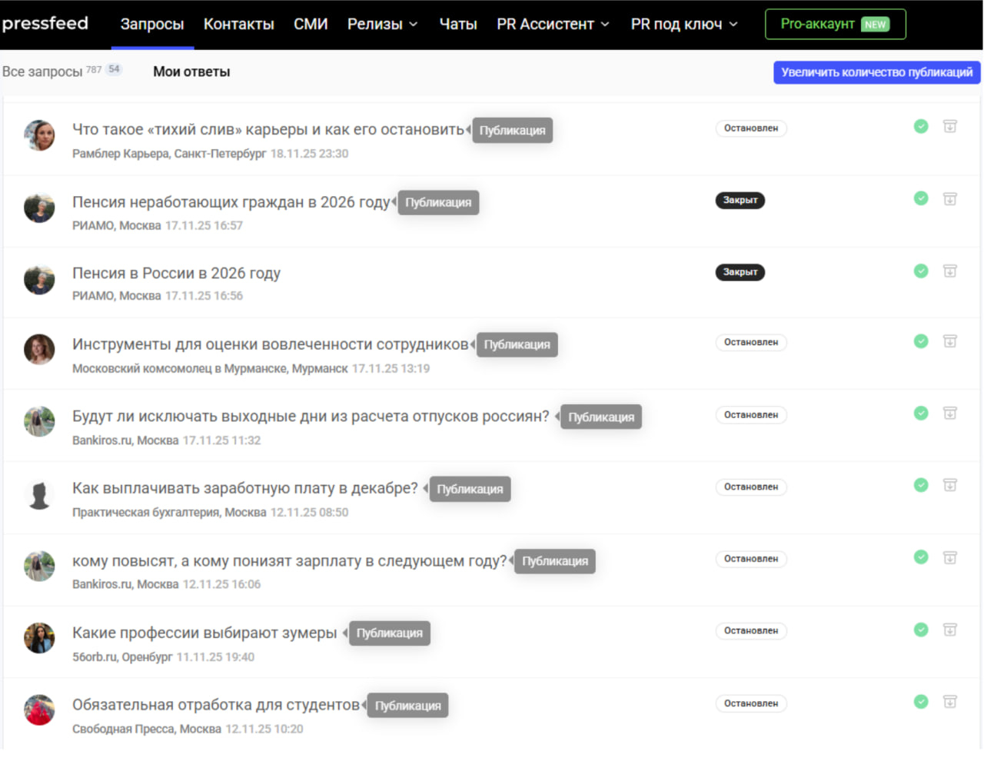Image resolution: width=984 pixels, height=761 pixels.
Task: Click the text Московский комсомолец в Мурманске, Мурманск
Action: (x=210, y=369)
